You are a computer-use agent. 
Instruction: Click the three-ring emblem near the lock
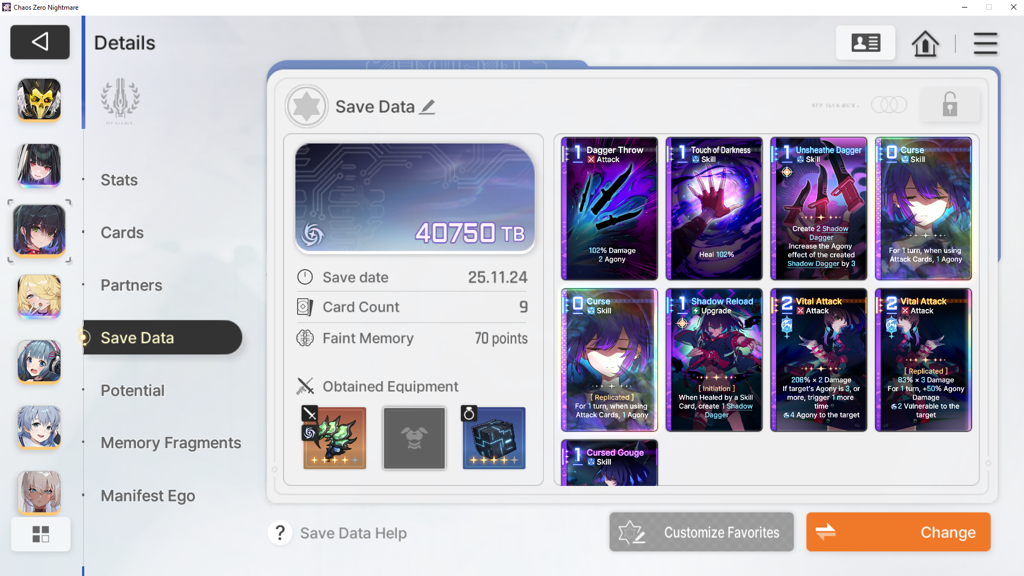889,105
